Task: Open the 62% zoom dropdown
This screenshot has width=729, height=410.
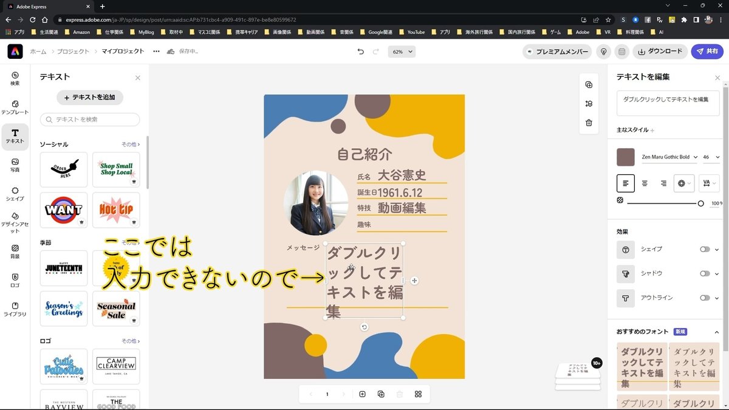Action: 402,52
